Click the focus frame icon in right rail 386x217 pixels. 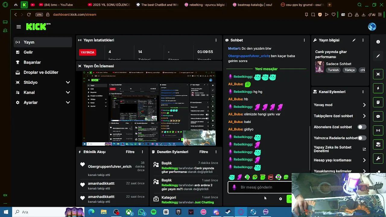click(x=378, y=74)
